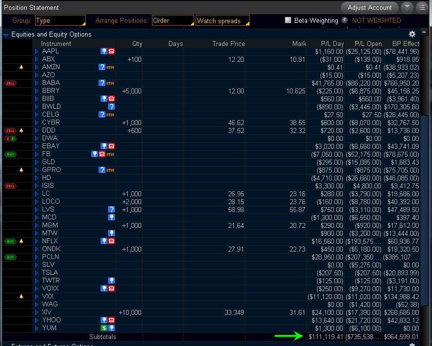Click the red phone icon beside AAPL
The height and width of the screenshot is (346, 432).
tap(111, 51)
